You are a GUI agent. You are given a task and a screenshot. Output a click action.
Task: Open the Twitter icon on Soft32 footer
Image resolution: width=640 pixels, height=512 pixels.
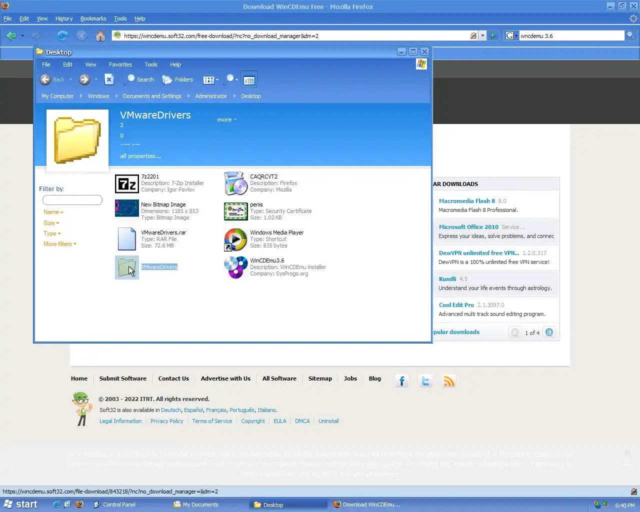pos(425,381)
